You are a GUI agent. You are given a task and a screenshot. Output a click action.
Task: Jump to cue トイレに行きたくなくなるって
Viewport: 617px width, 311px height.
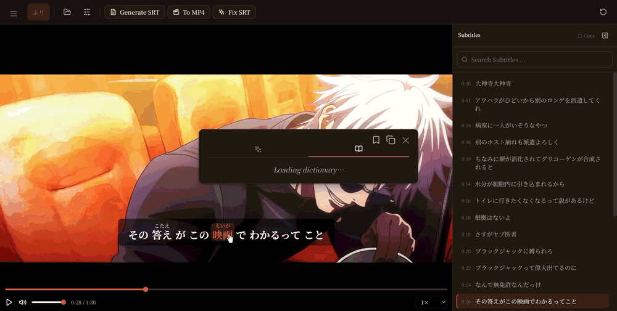(533, 201)
